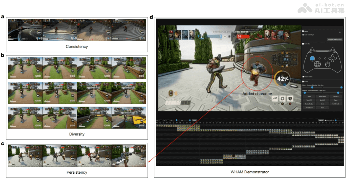
Task: Click the Hoverboard action button
Action: (x=309, y=107)
